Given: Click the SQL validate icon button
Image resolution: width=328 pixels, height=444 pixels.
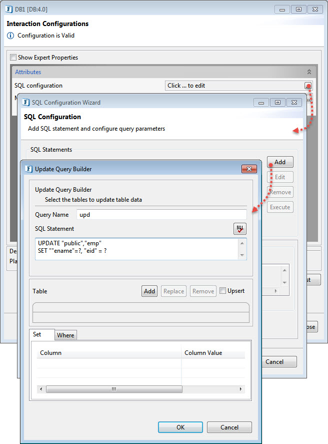Looking at the screenshot, I should click(240, 229).
